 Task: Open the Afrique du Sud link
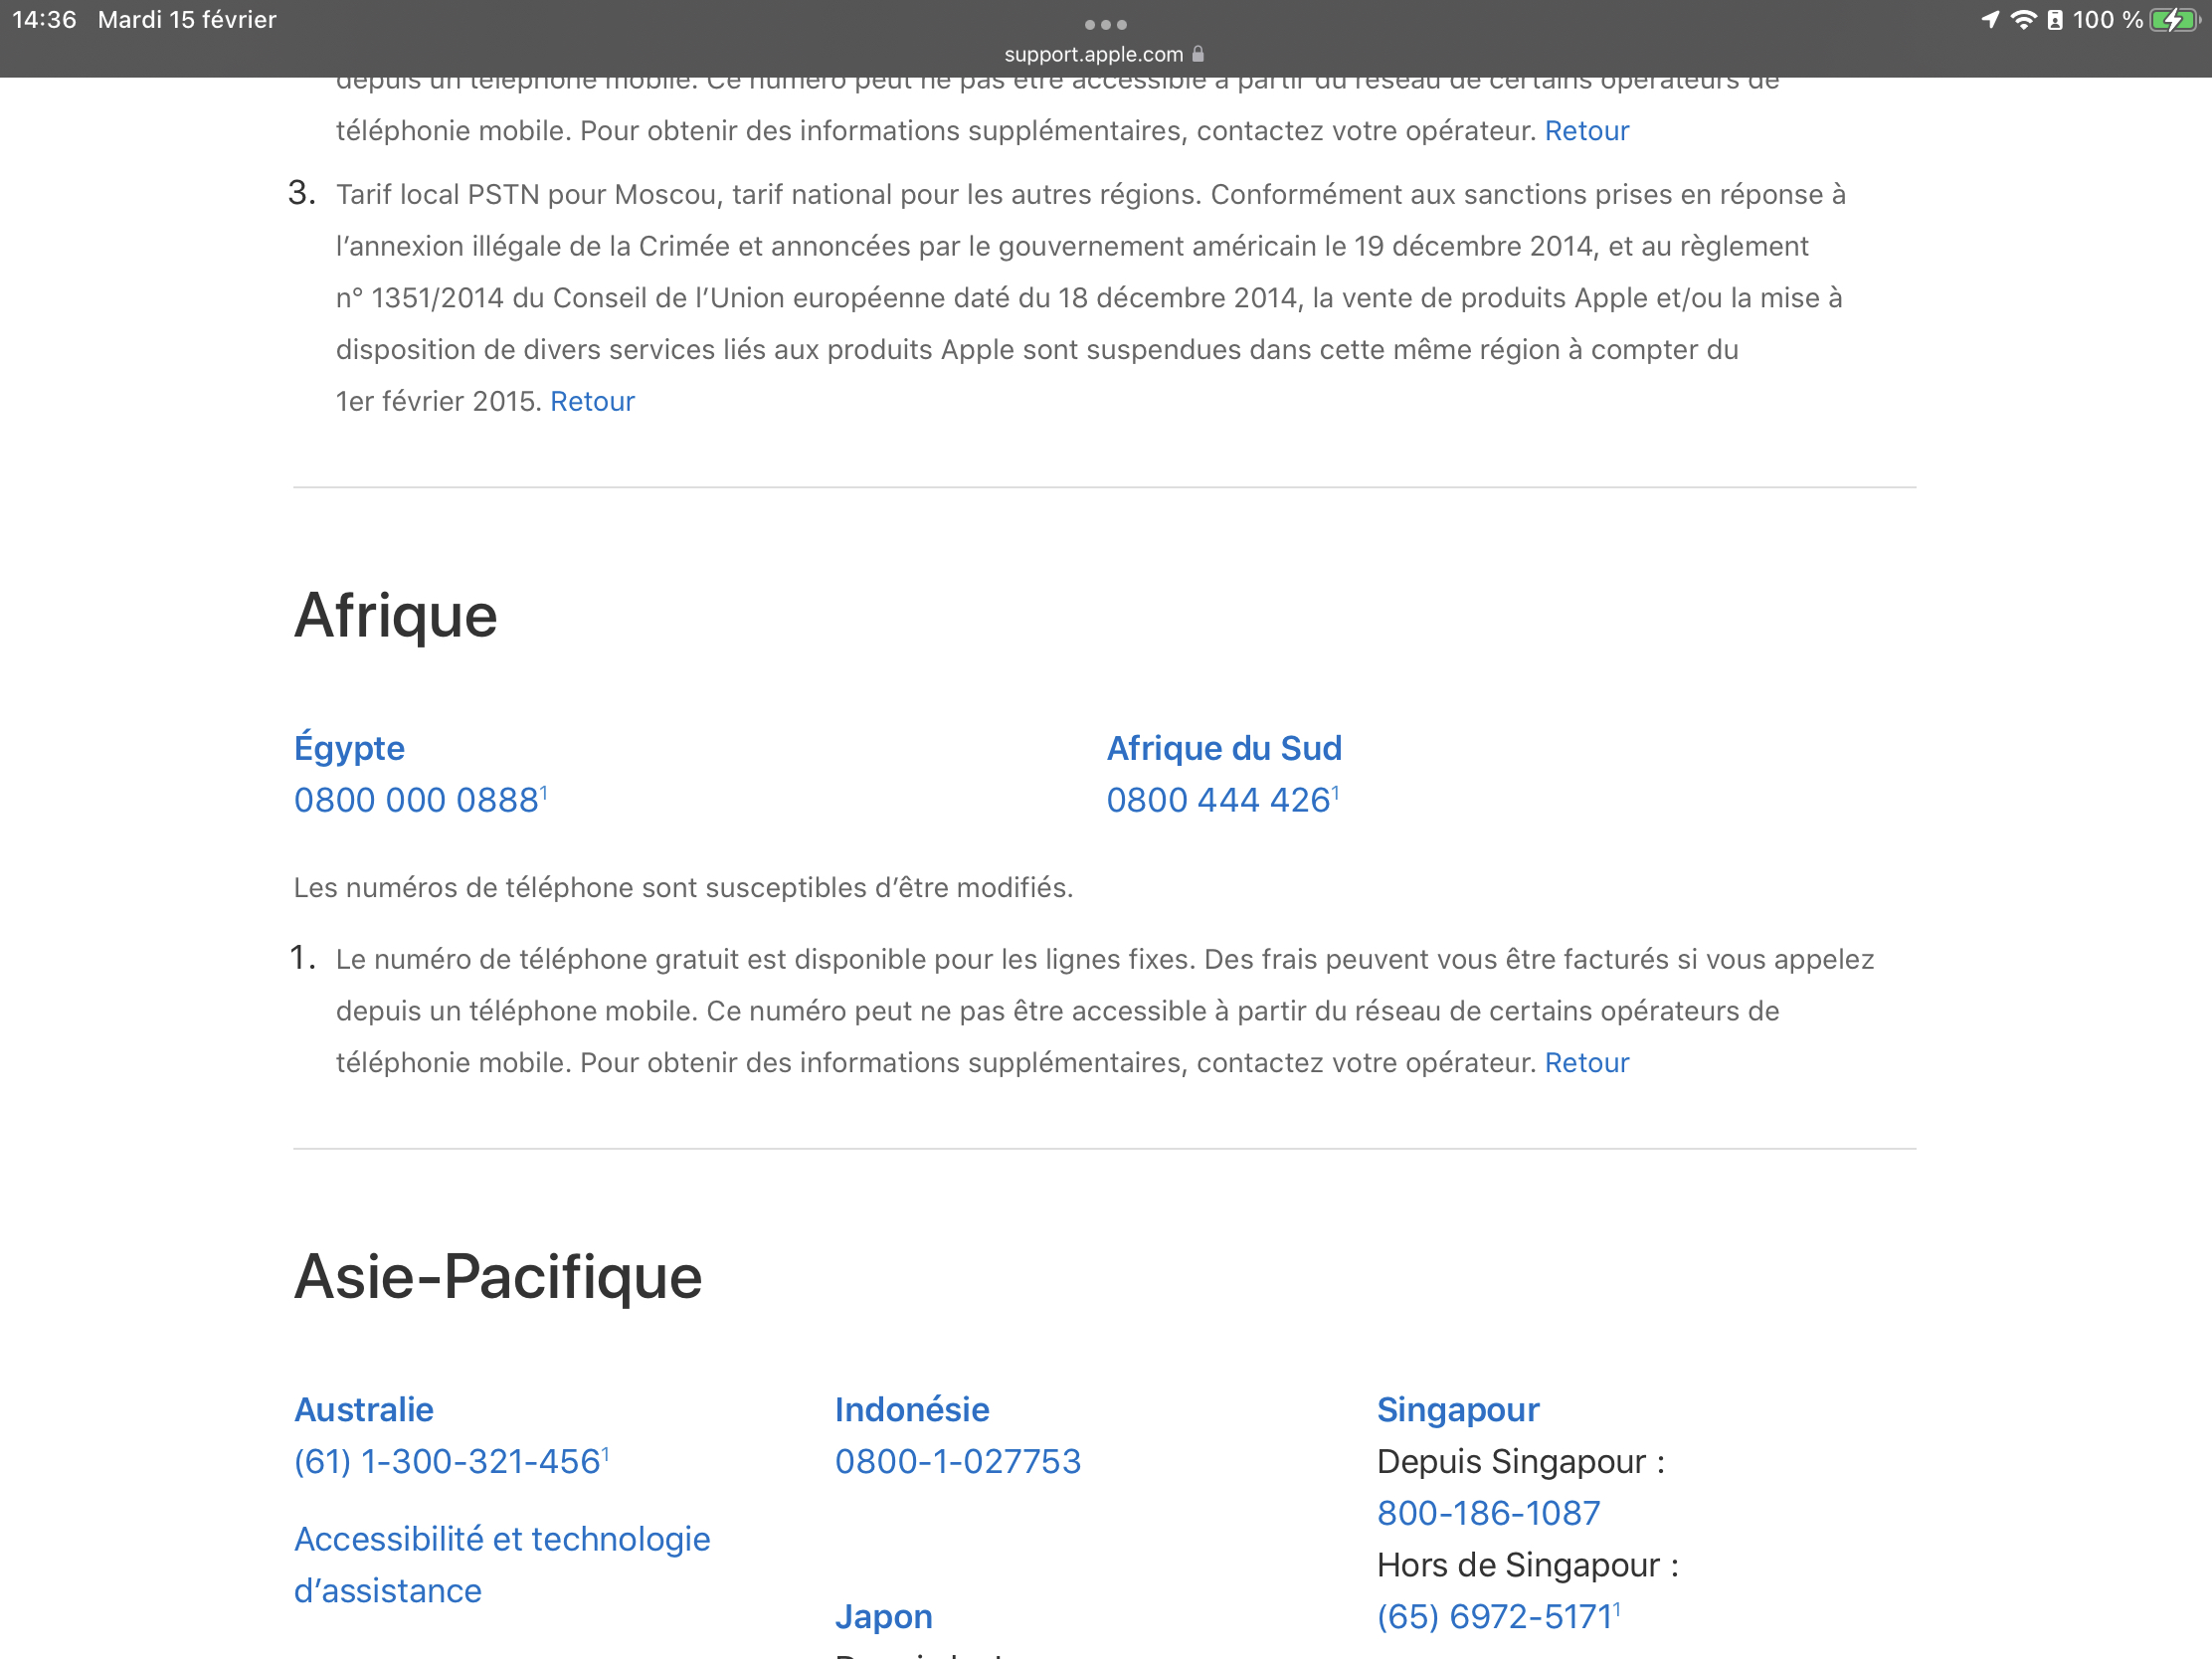(x=1223, y=748)
